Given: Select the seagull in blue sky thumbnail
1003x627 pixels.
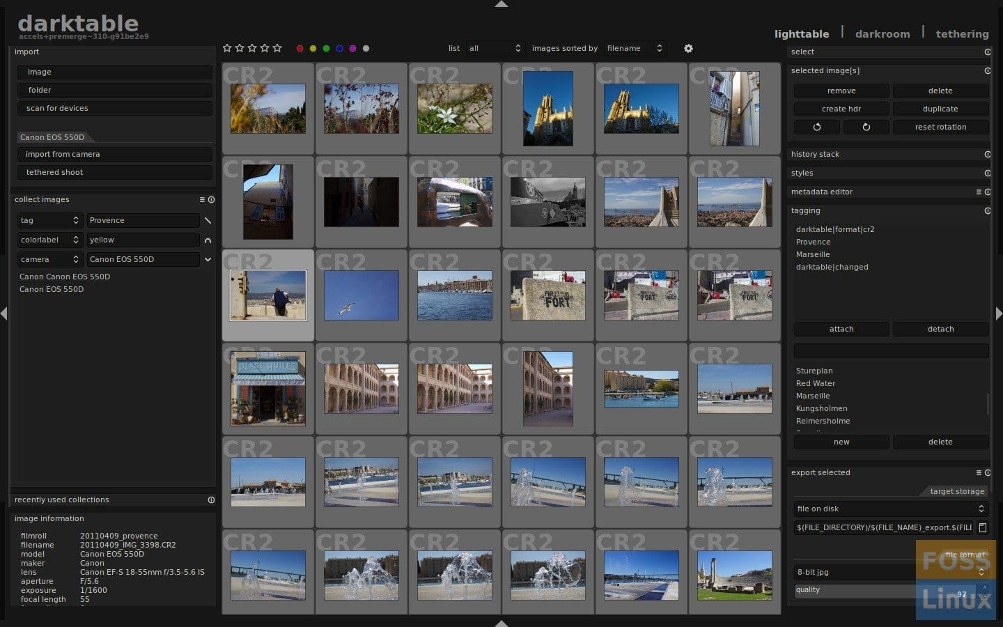Looking at the screenshot, I should (x=361, y=295).
